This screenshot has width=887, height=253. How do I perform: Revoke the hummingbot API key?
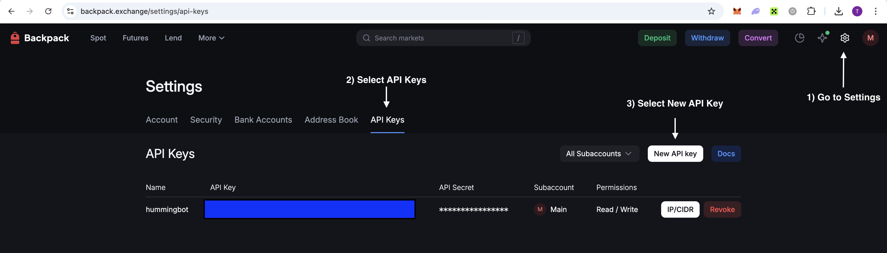point(722,209)
